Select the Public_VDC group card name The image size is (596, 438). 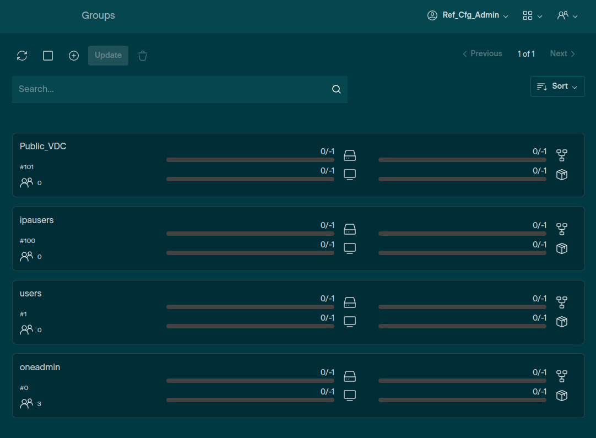pyautogui.click(x=43, y=147)
